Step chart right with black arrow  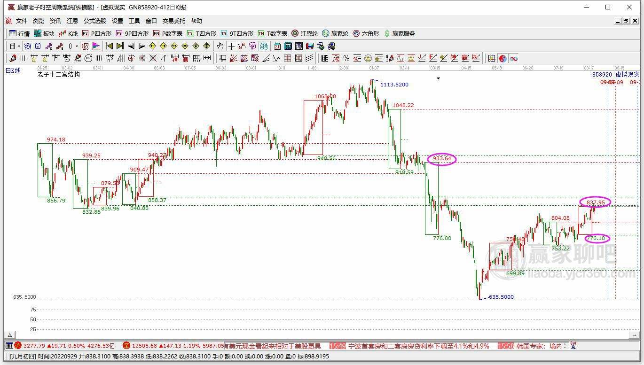tap(142, 46)
